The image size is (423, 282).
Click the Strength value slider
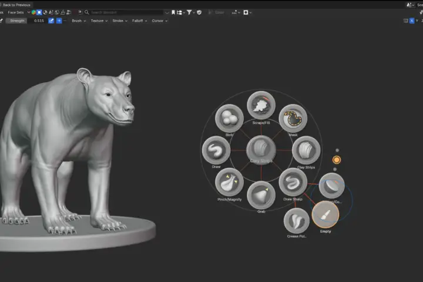click(26, 21)
